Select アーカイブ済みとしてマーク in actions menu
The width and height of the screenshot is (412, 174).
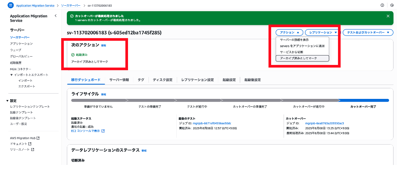point(302,58)
